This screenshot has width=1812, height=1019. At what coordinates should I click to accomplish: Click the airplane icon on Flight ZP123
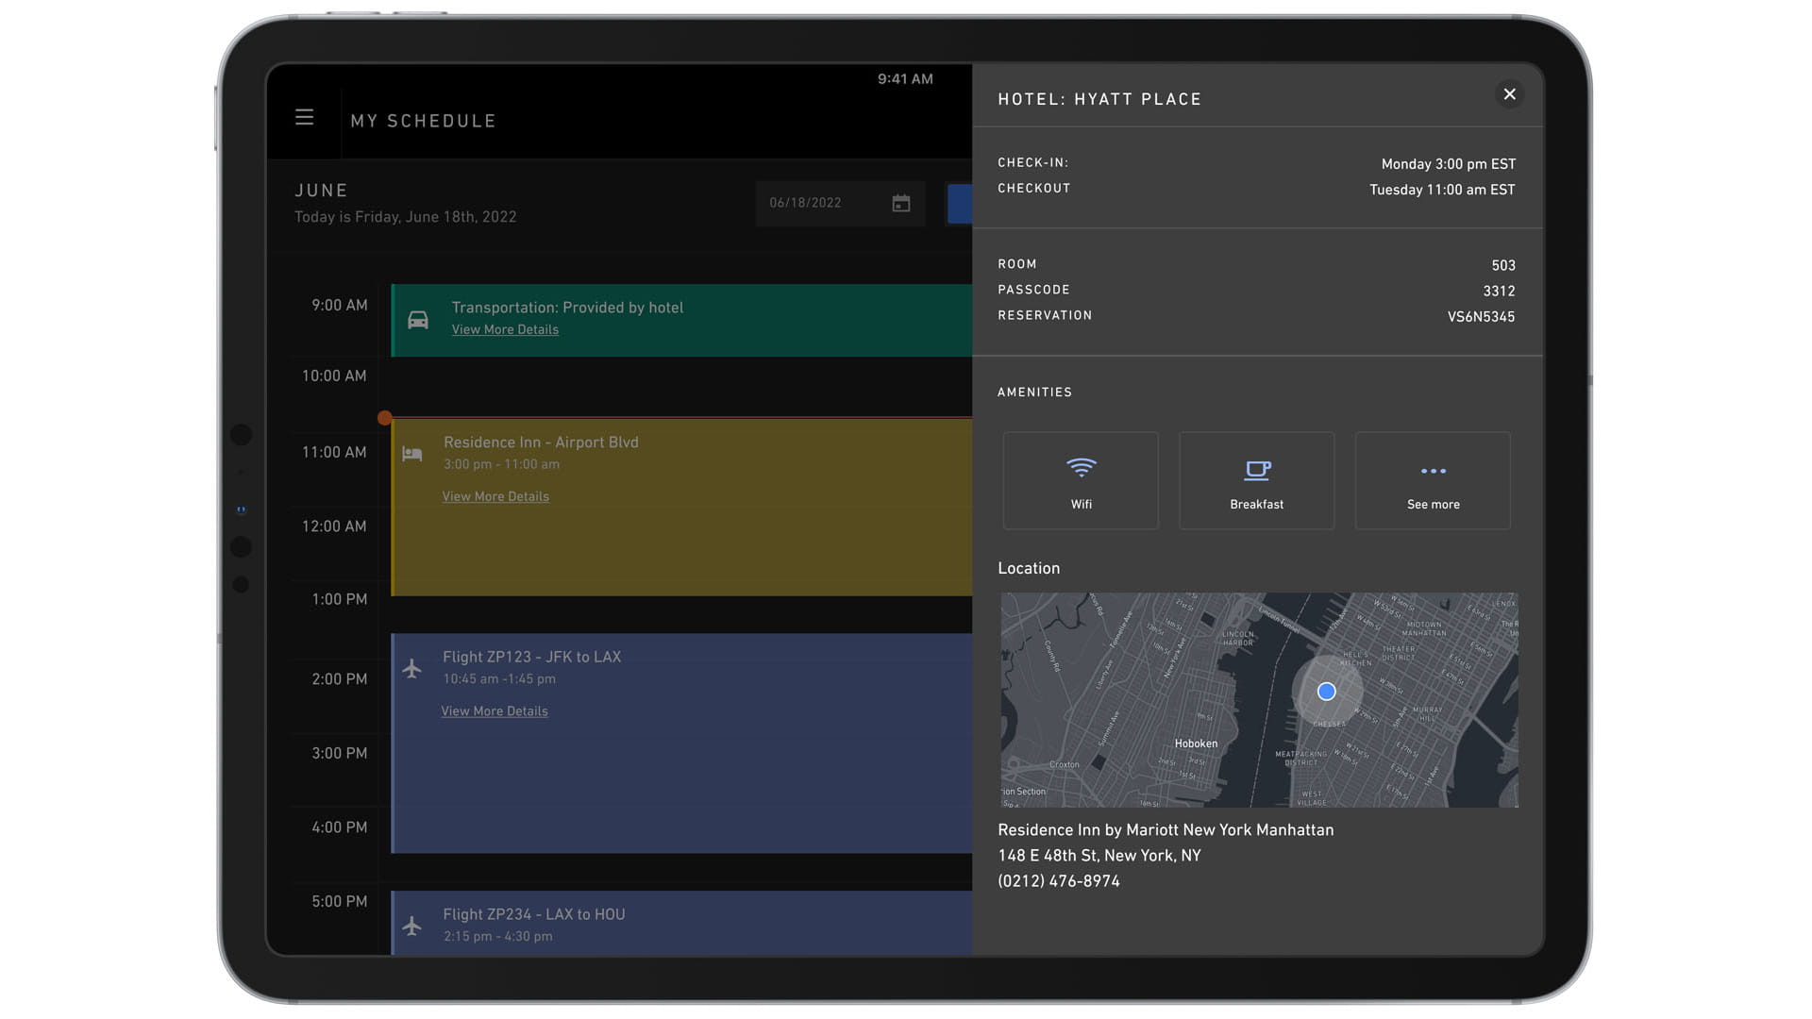point(411,669)
